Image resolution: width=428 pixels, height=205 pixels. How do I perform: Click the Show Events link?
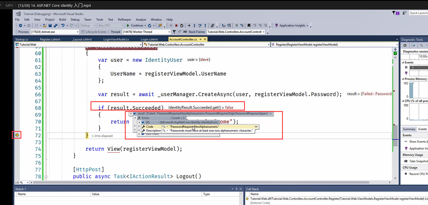tap(418, 141)
